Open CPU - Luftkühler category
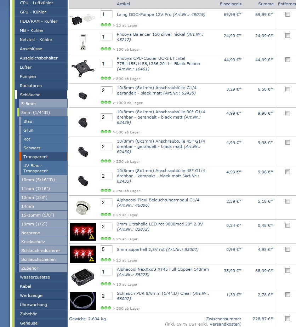 (x=41, y=3)
